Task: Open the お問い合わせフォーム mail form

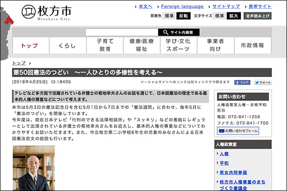Action: (237, 130)
